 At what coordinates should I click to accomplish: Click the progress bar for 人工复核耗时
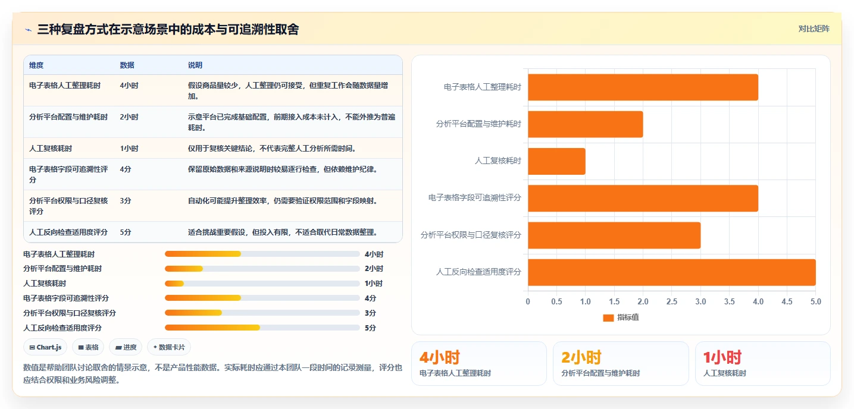262,284
